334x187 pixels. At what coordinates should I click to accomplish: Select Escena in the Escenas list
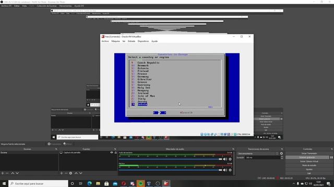[x=29, y=152]
